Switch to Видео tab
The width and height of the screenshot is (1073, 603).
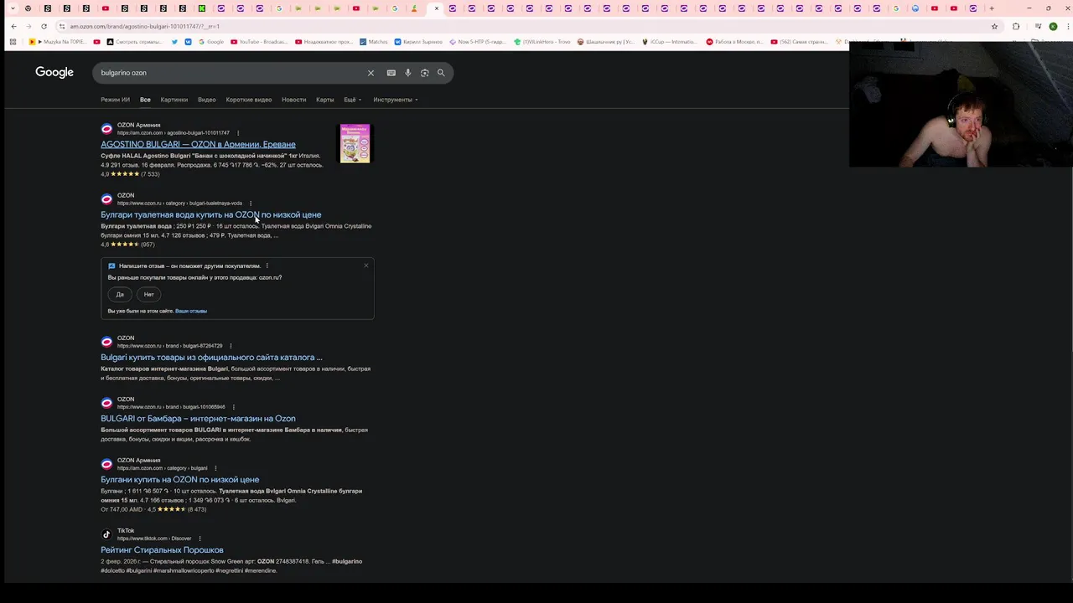[206, 100]
